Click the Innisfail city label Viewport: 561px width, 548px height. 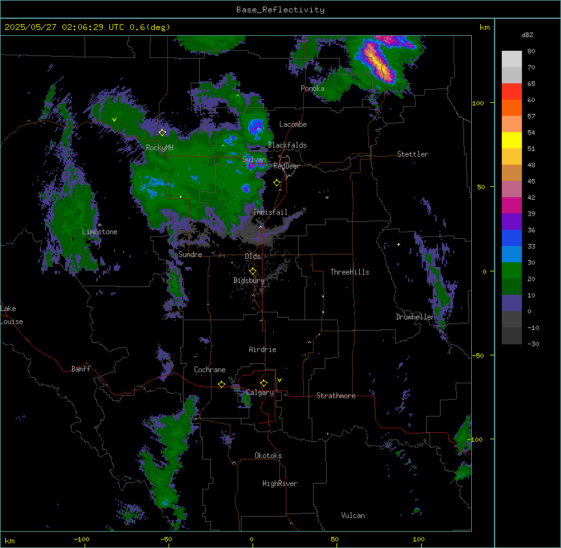tap(270, 212)
